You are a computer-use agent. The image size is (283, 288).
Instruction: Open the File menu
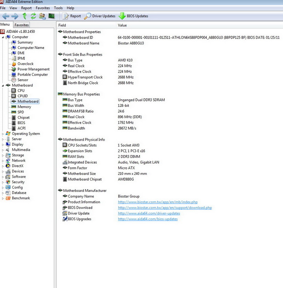tap(3, 8)
